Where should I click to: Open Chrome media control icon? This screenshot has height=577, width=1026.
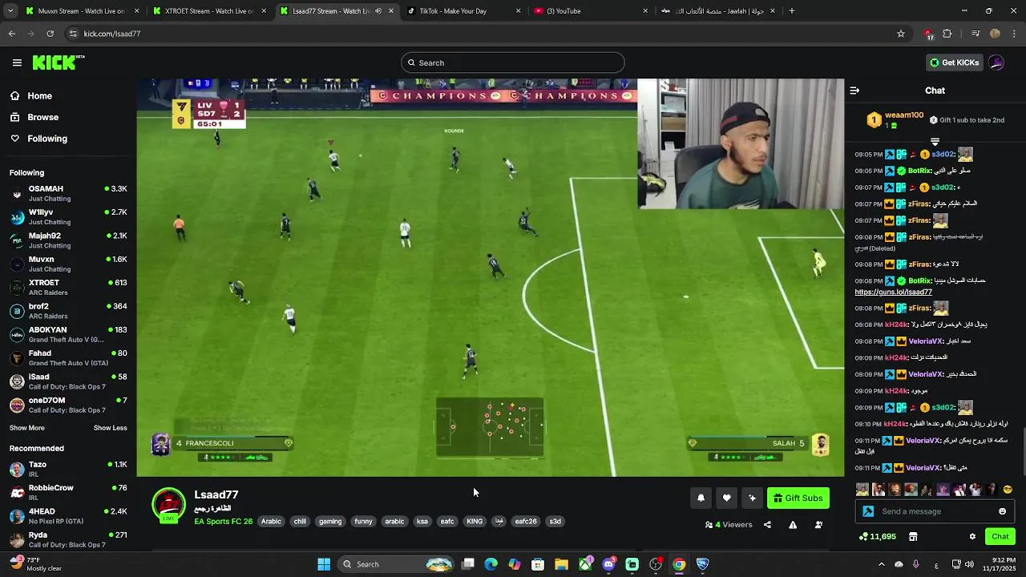975,34
